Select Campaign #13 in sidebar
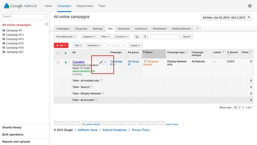 (15, 35)
